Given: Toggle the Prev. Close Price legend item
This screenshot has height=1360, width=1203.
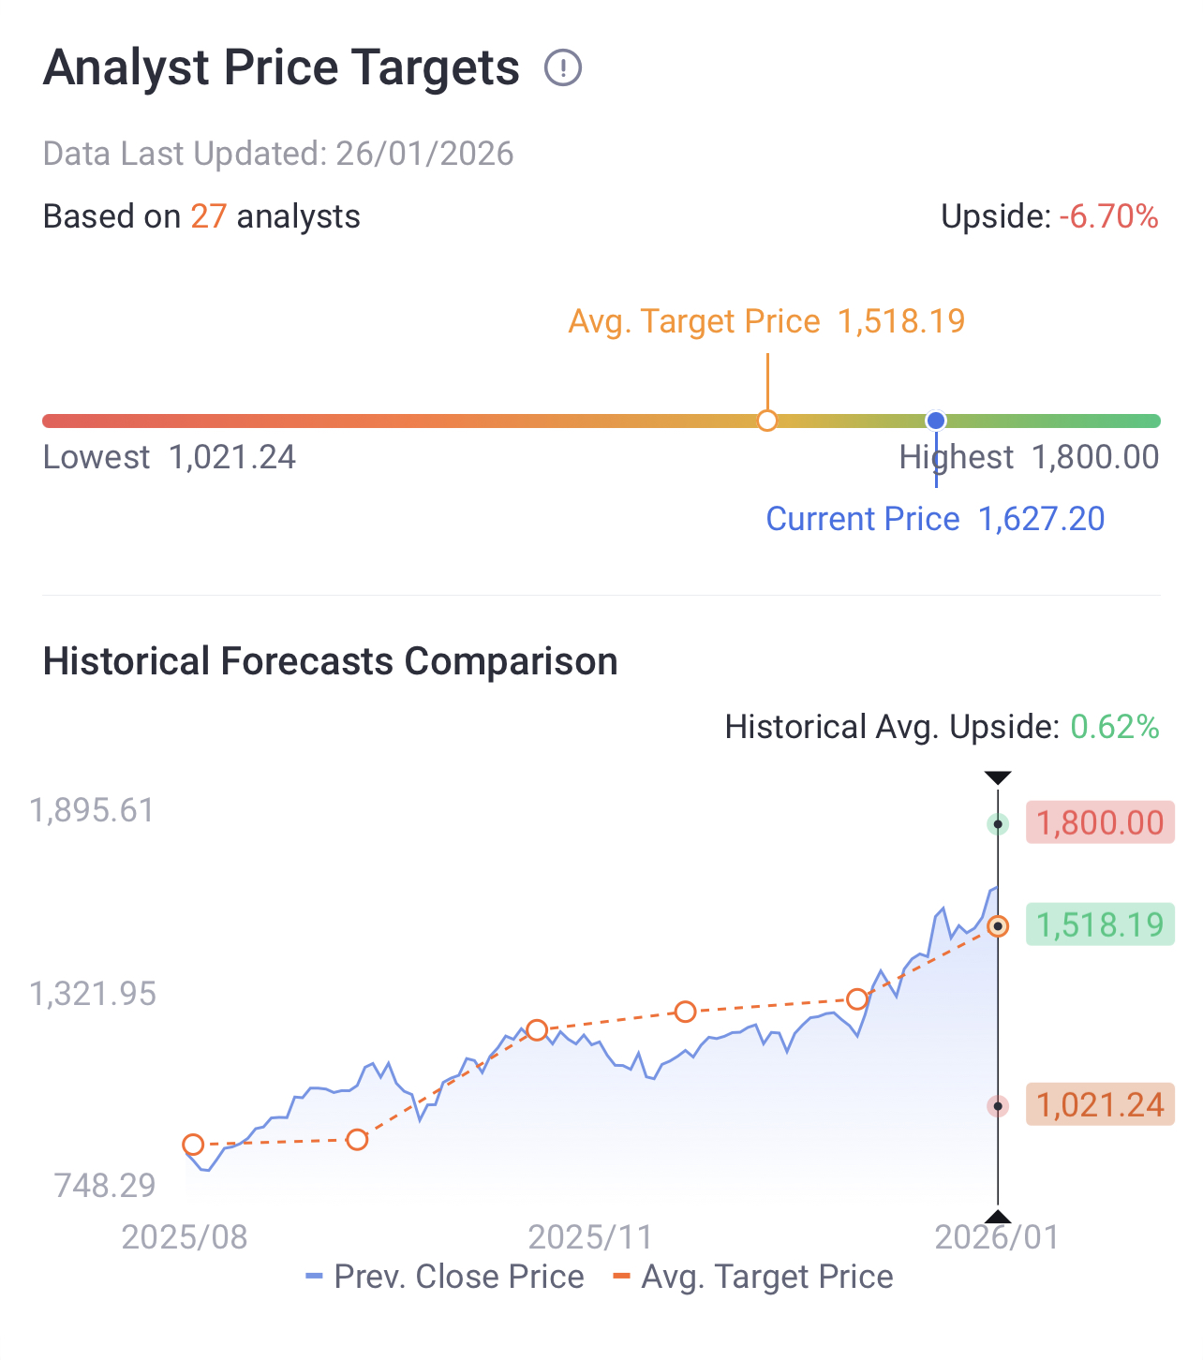Looking at the screenshot, I should 445,1277.
